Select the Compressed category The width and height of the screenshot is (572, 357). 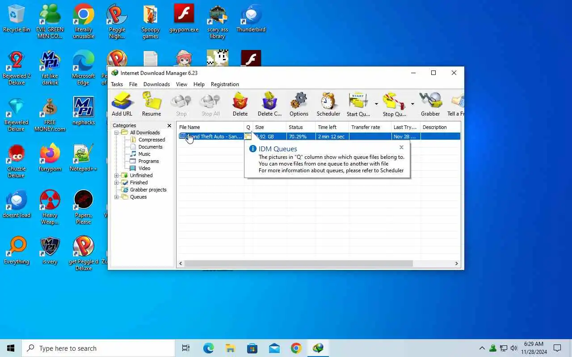coord(151,140)
